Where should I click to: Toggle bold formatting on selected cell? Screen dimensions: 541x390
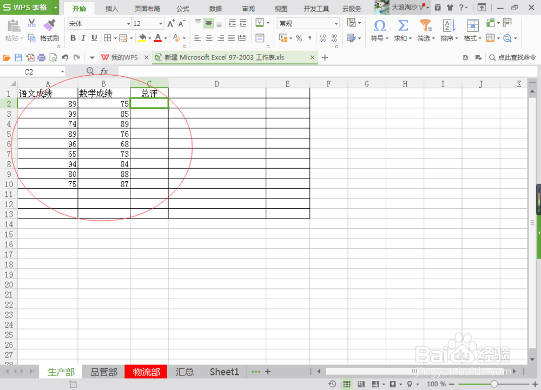click(72, 38)
